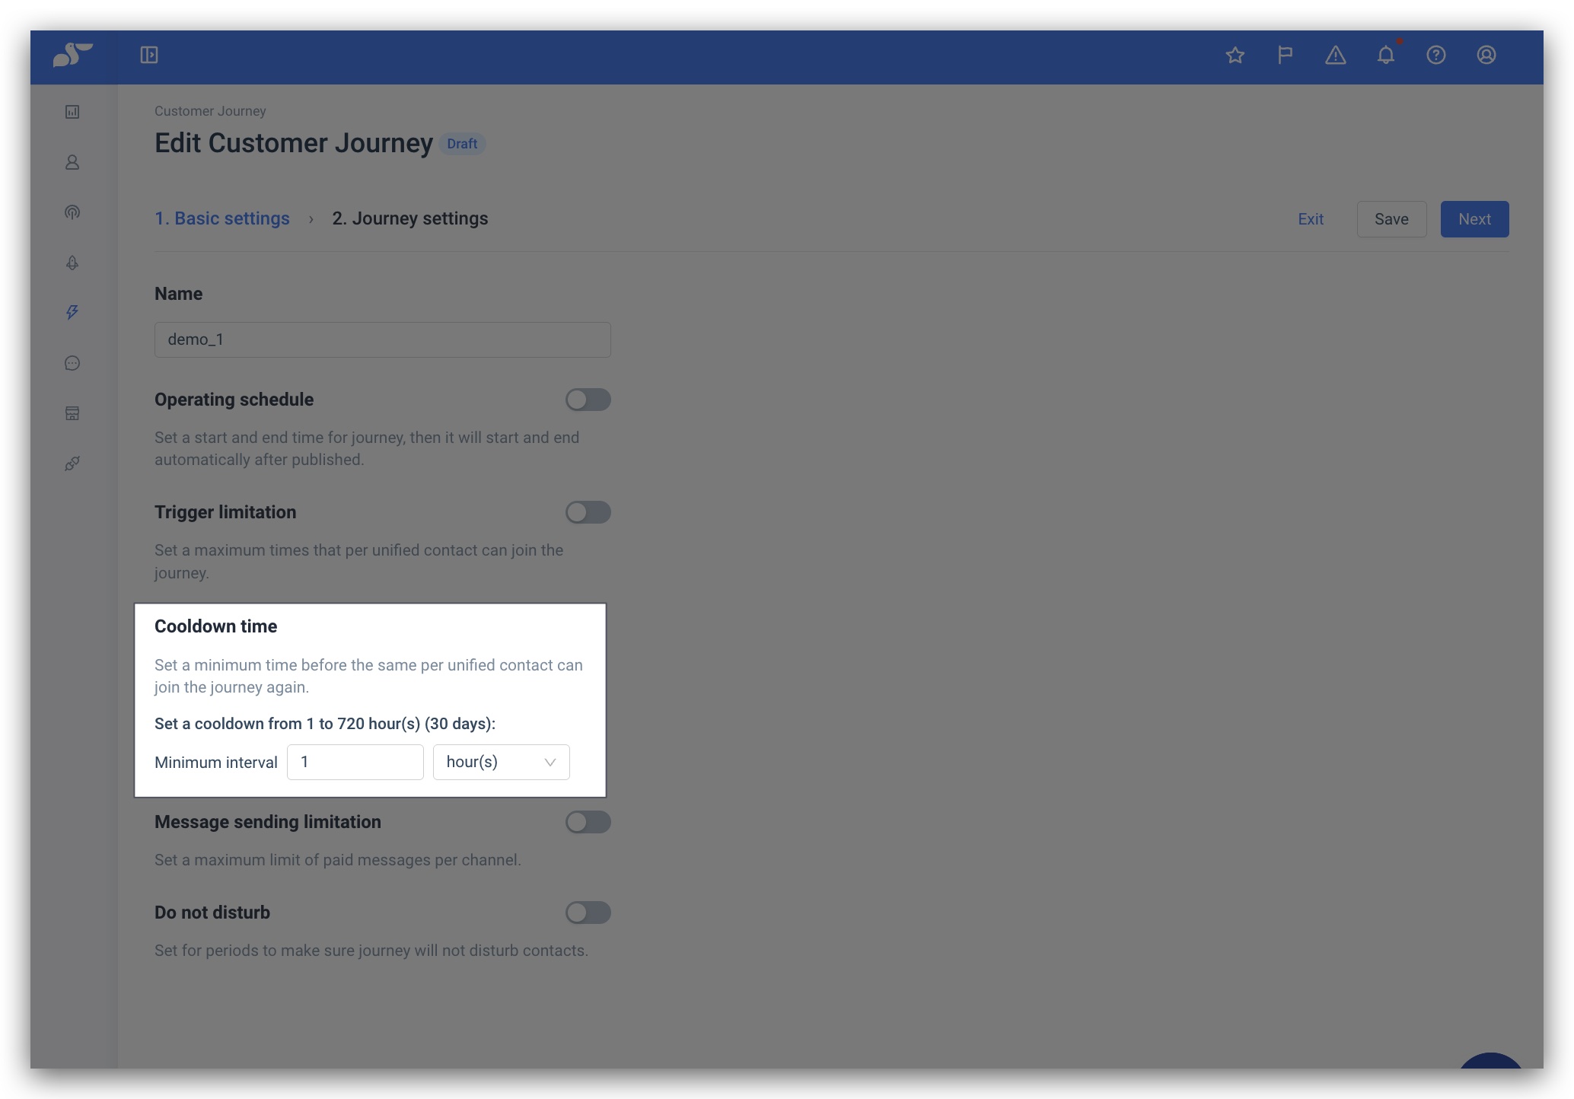Viewport: 1574px width, 1099px height.
Task: Click the Edit Customer Journey title
Action: [294, 143]
